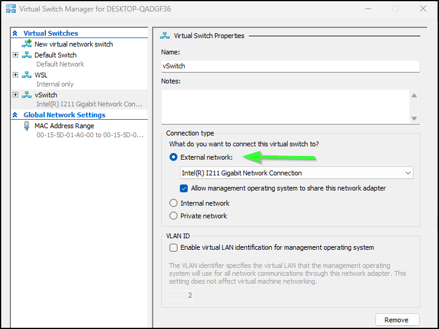This screenshot has height=329, width=439.
Task: Click the New virtual network switch icon
Action: click(27, 44)
